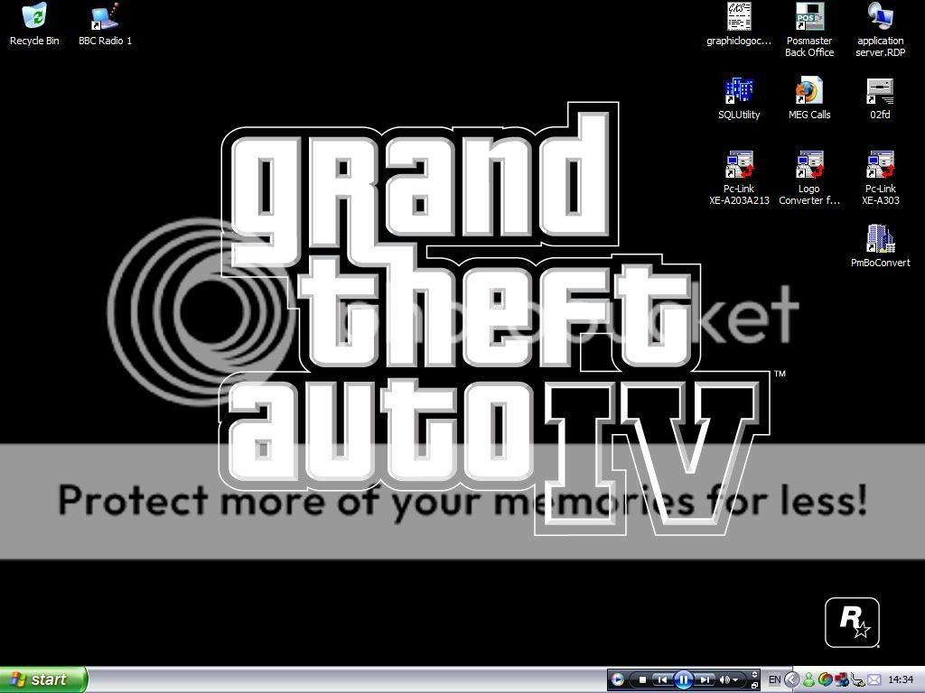Open the volume dropdown in media toolbar
This screenshot has width=925, height=693.
tap(735, 679)
